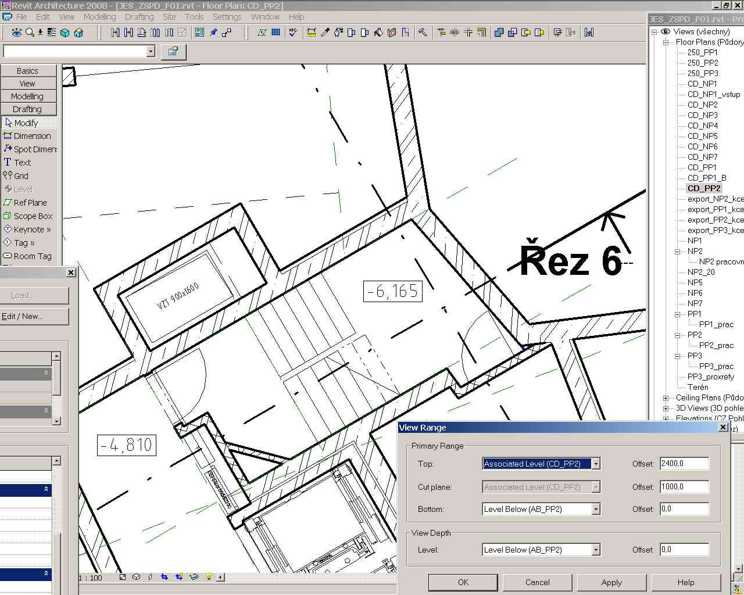
Task: Click the Pin position toolbar icon
Action: [x=213, y=33]
